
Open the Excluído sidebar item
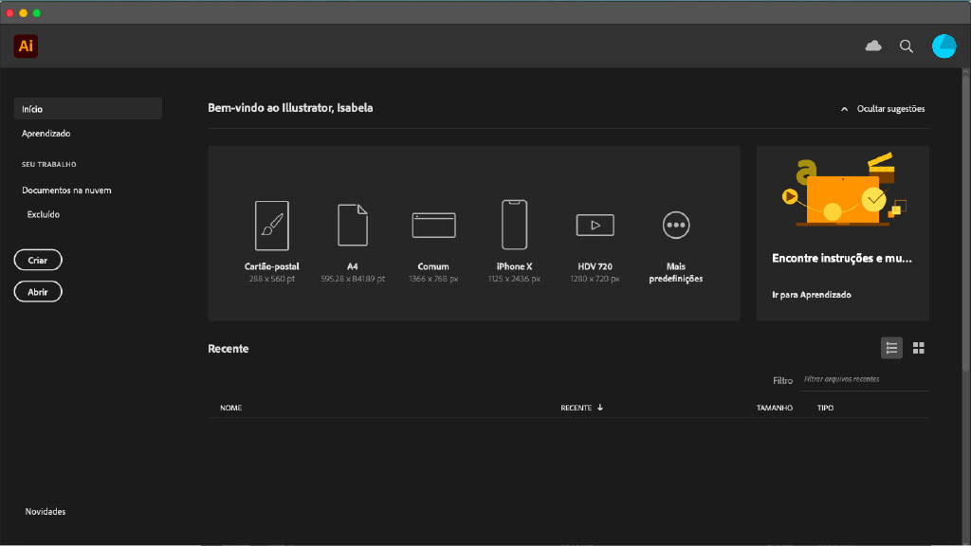[44, 214]
